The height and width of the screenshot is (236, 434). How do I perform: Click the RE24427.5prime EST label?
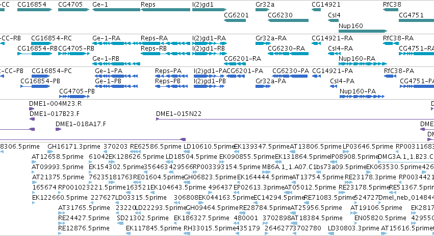(84, 218)
